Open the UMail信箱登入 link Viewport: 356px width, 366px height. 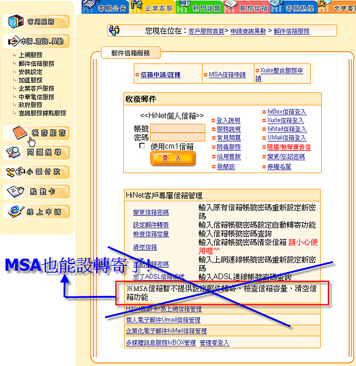pyautogui.click(x=286, y=137)
